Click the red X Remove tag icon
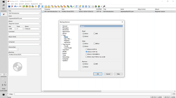Image resolution: width=176 pixels, height=98 pixels. [x=12, y=6]
